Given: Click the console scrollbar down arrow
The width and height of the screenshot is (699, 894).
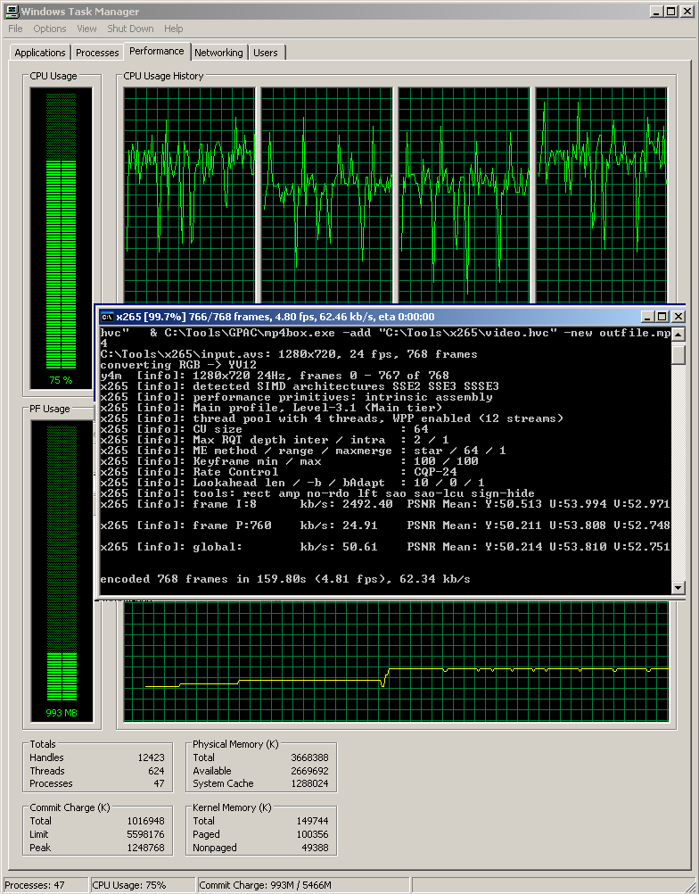Looking at the screenshot, I should [x=678, y=587].
